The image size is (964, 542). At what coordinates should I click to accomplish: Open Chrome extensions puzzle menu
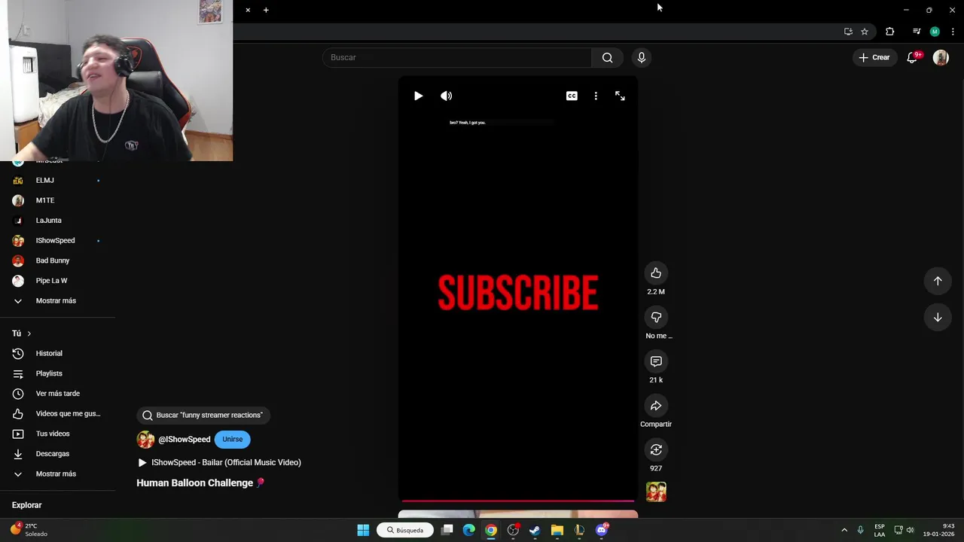[889, 32]
